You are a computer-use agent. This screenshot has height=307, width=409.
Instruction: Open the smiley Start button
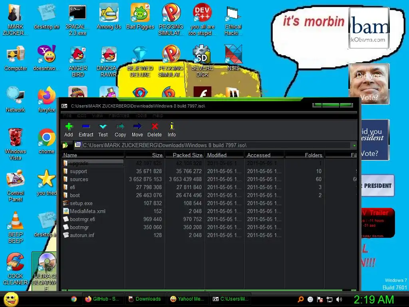click(11, 299)
